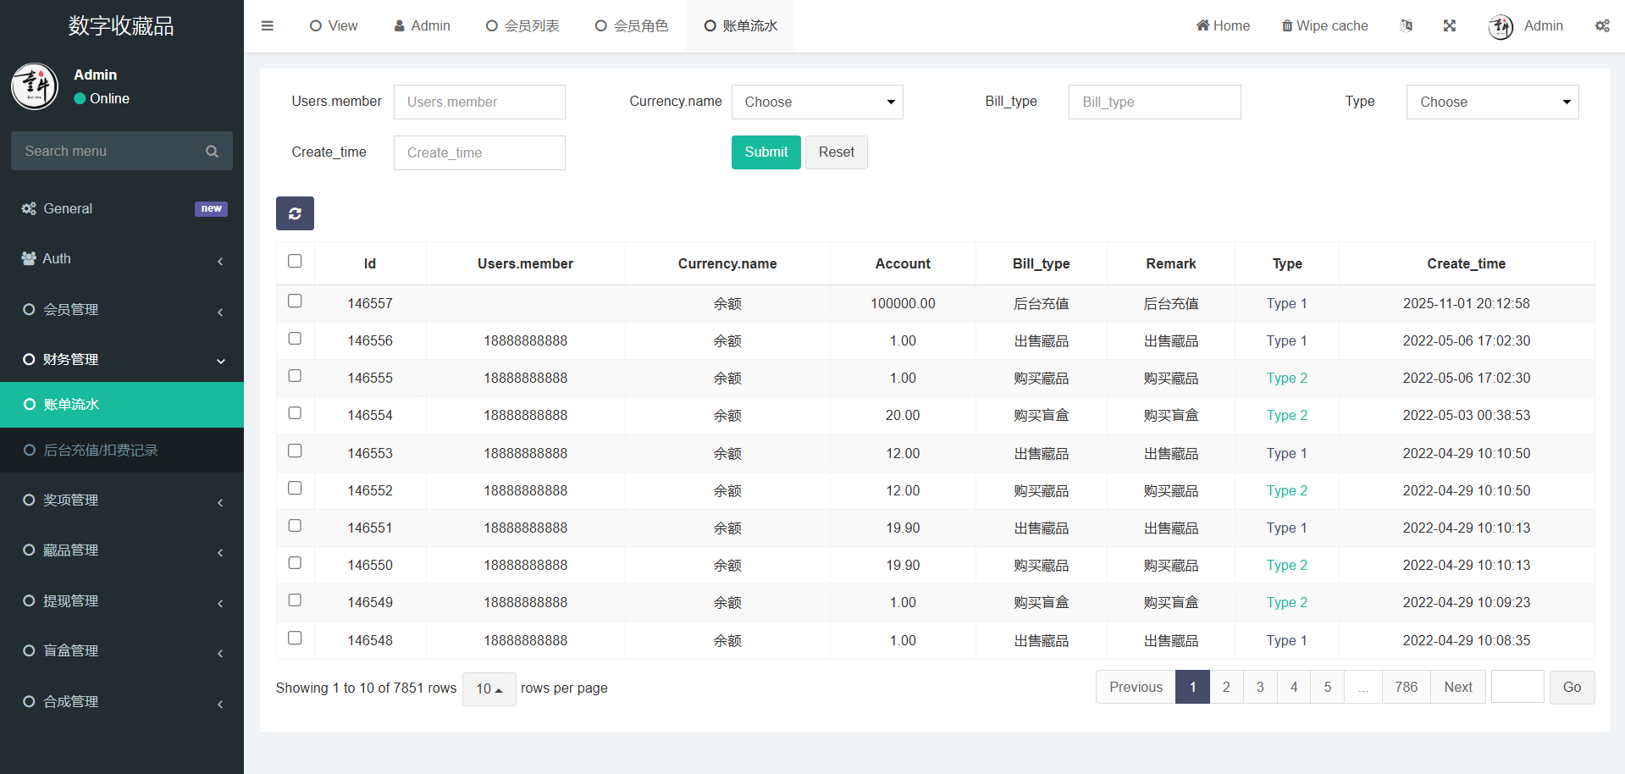Select the checkbox for row 146553
This screenshot has width=1625, height=774.
coord(295,451)
